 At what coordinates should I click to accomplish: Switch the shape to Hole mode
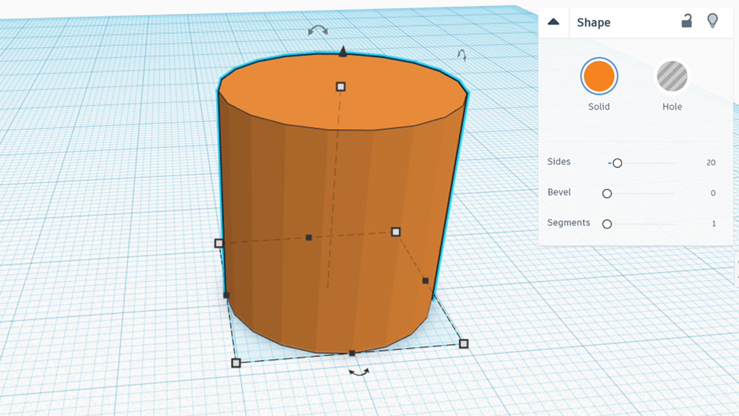(672, 76)
